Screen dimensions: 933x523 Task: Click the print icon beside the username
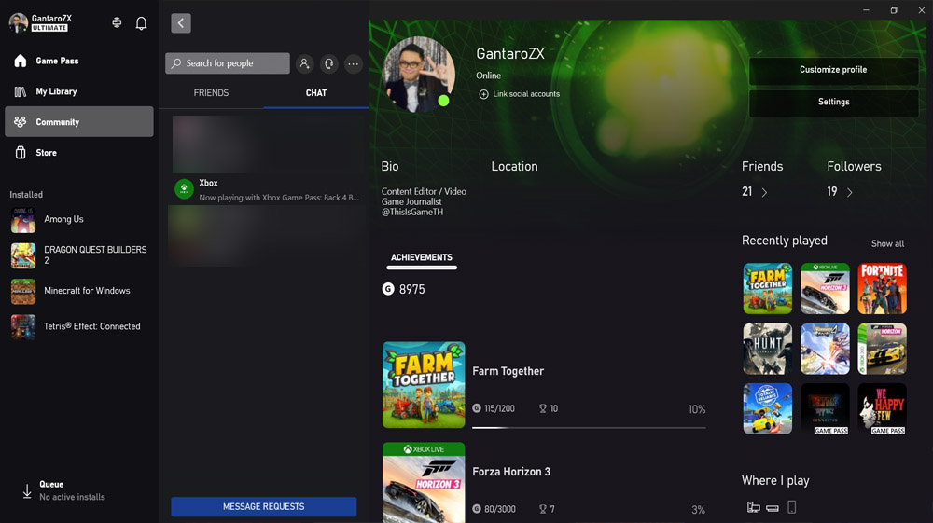[117, 22]
